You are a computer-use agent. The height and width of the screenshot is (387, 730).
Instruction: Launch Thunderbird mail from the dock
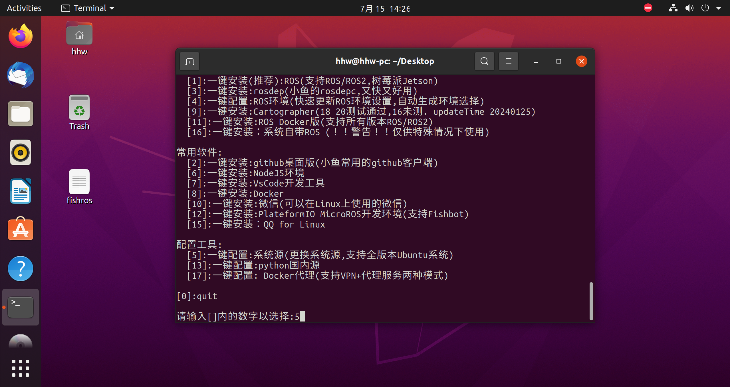click(21, 75)
